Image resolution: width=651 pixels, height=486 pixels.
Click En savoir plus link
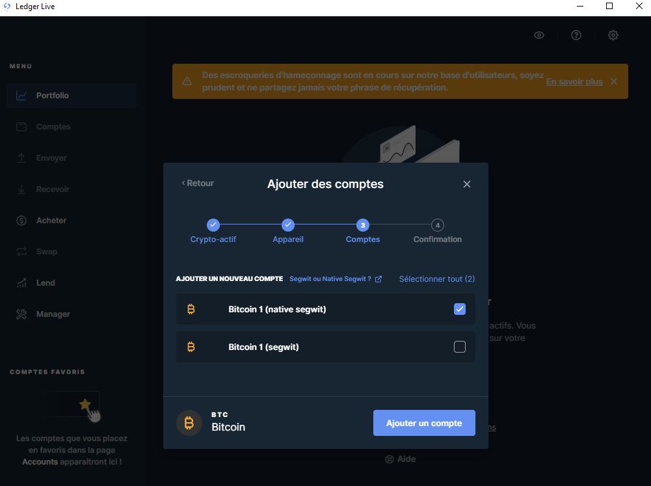(x=574, y=82)
